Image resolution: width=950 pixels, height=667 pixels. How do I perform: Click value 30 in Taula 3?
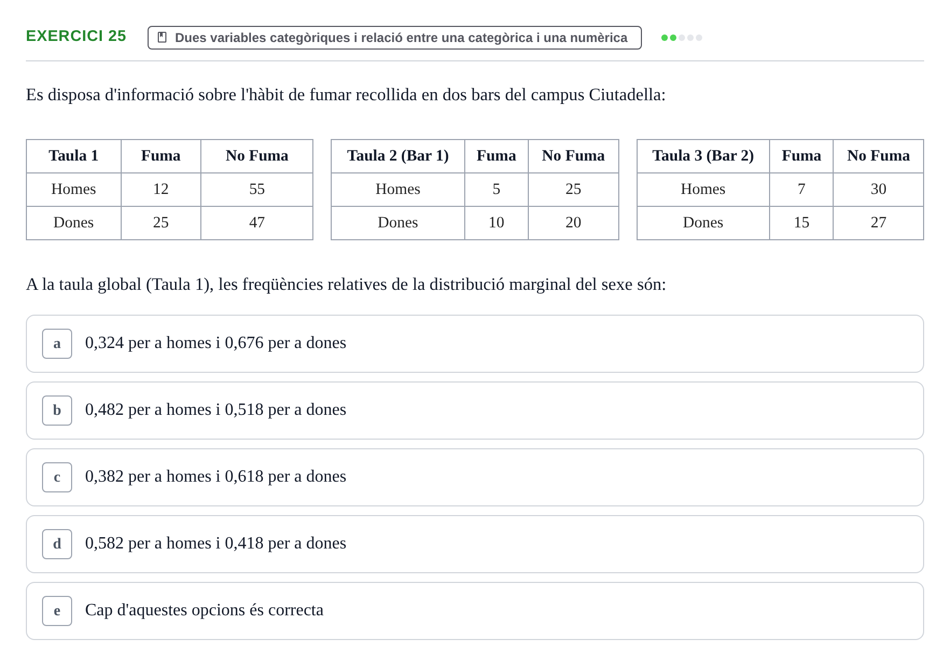click(x=878, y=189)
